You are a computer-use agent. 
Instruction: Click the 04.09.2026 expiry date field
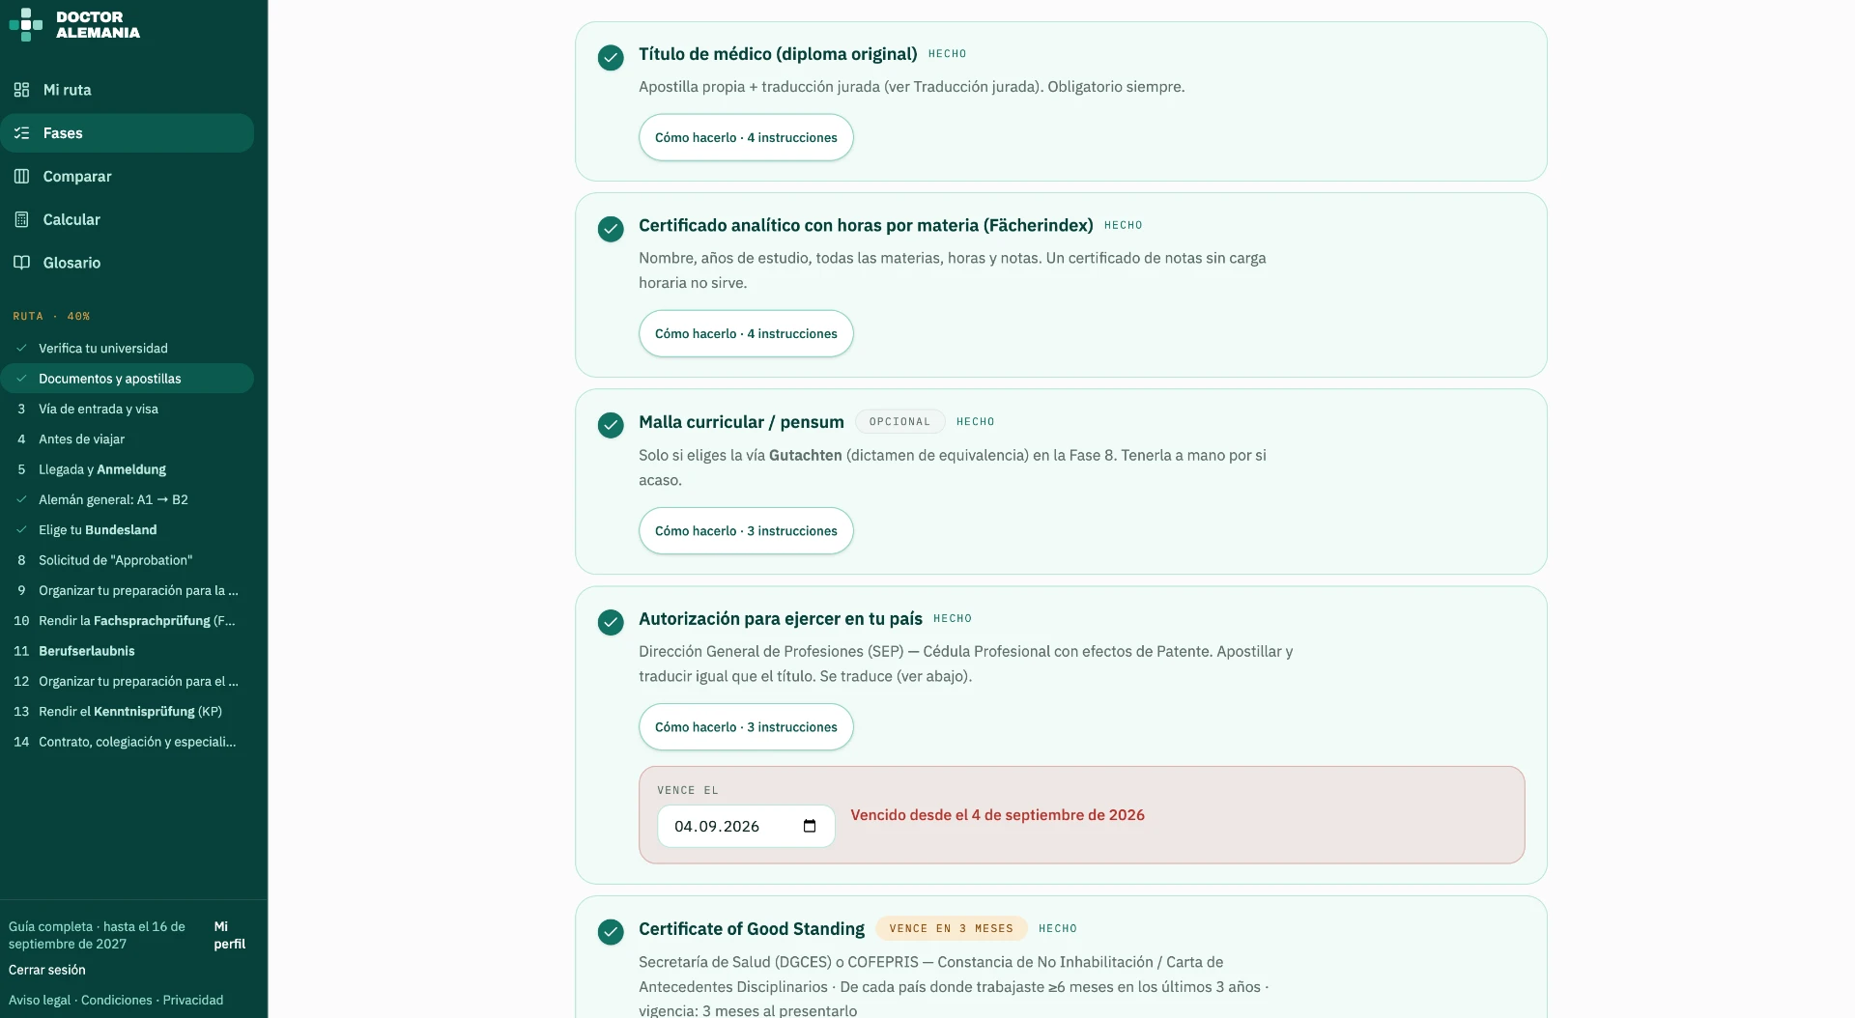(x=746, y=826)
